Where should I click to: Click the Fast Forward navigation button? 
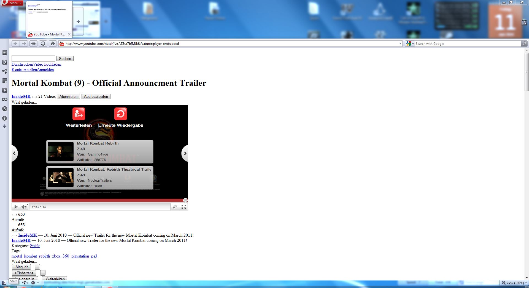click(33, 43)
